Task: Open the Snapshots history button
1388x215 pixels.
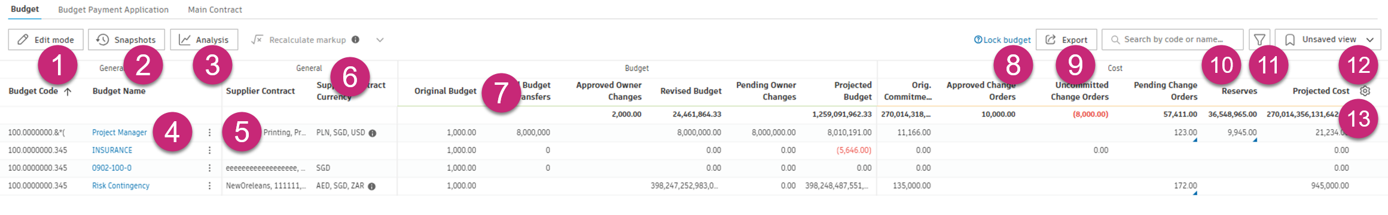Action: [126, 40]
